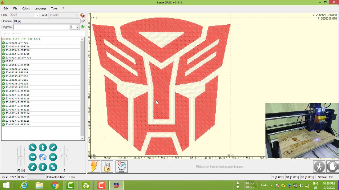Click the 'Right click here to add custom buttons' text

tap(219, 167)
